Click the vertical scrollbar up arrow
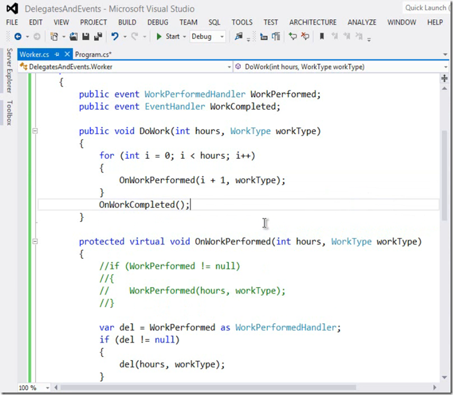The image size is (453, 395). pyautogui.click(x=445, y=89)
